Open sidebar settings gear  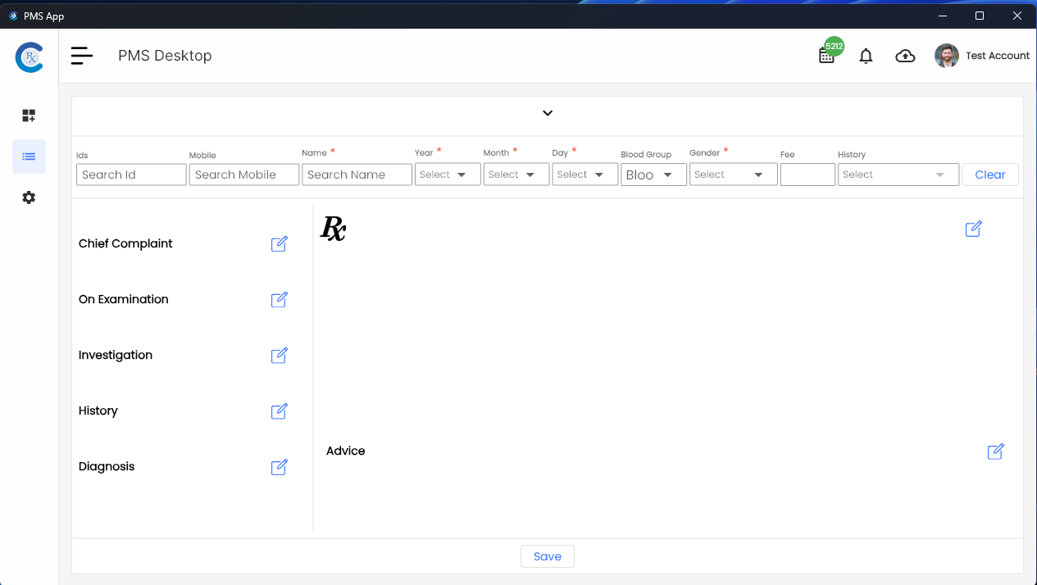point(29,197)
